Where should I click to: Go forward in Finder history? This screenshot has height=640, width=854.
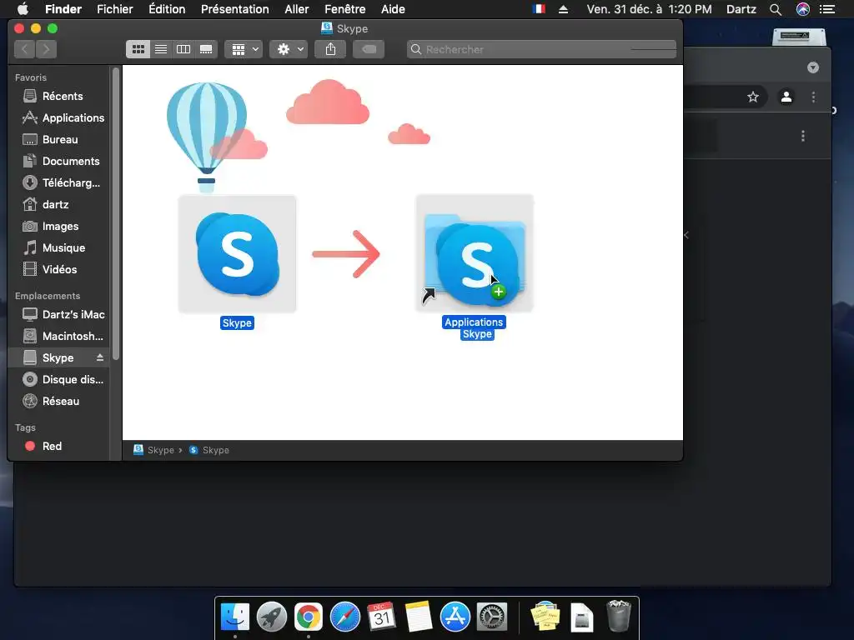47,49
